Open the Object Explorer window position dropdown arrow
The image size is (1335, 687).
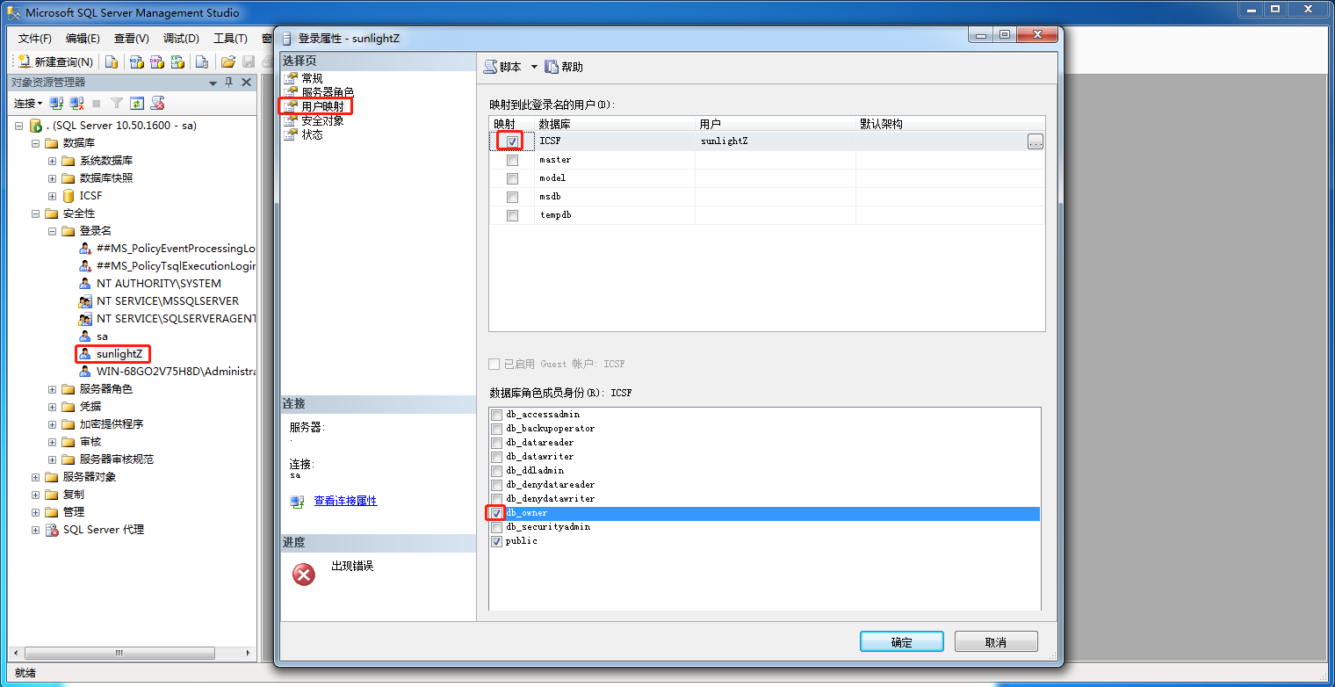(x=213, y=83)
